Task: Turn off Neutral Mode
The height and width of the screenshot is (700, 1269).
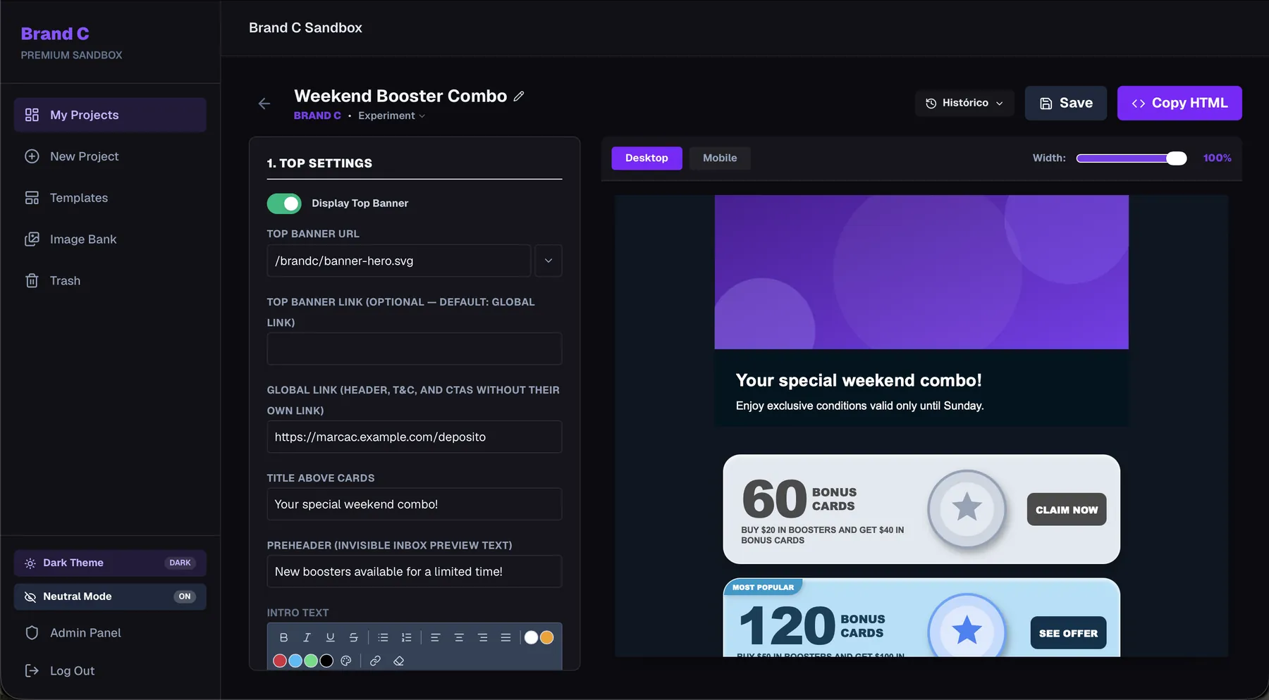Action: coord(110,596)
